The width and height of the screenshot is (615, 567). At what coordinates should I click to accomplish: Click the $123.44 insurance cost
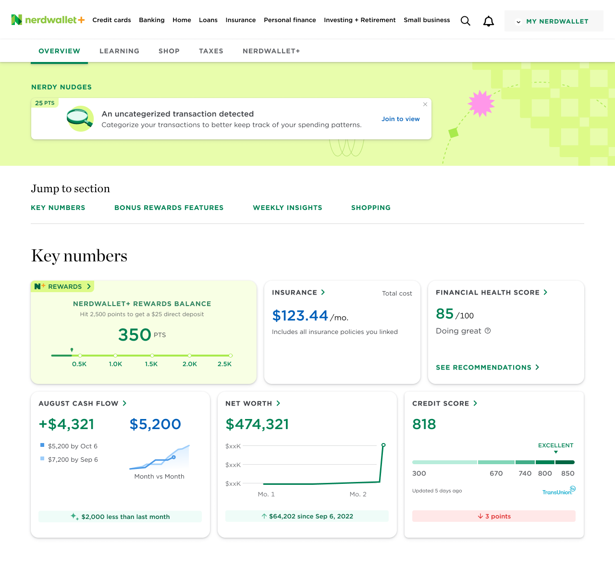click(300, 316)
